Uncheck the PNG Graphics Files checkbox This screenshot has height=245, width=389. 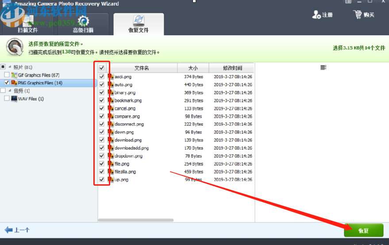(x=7, y=82)
